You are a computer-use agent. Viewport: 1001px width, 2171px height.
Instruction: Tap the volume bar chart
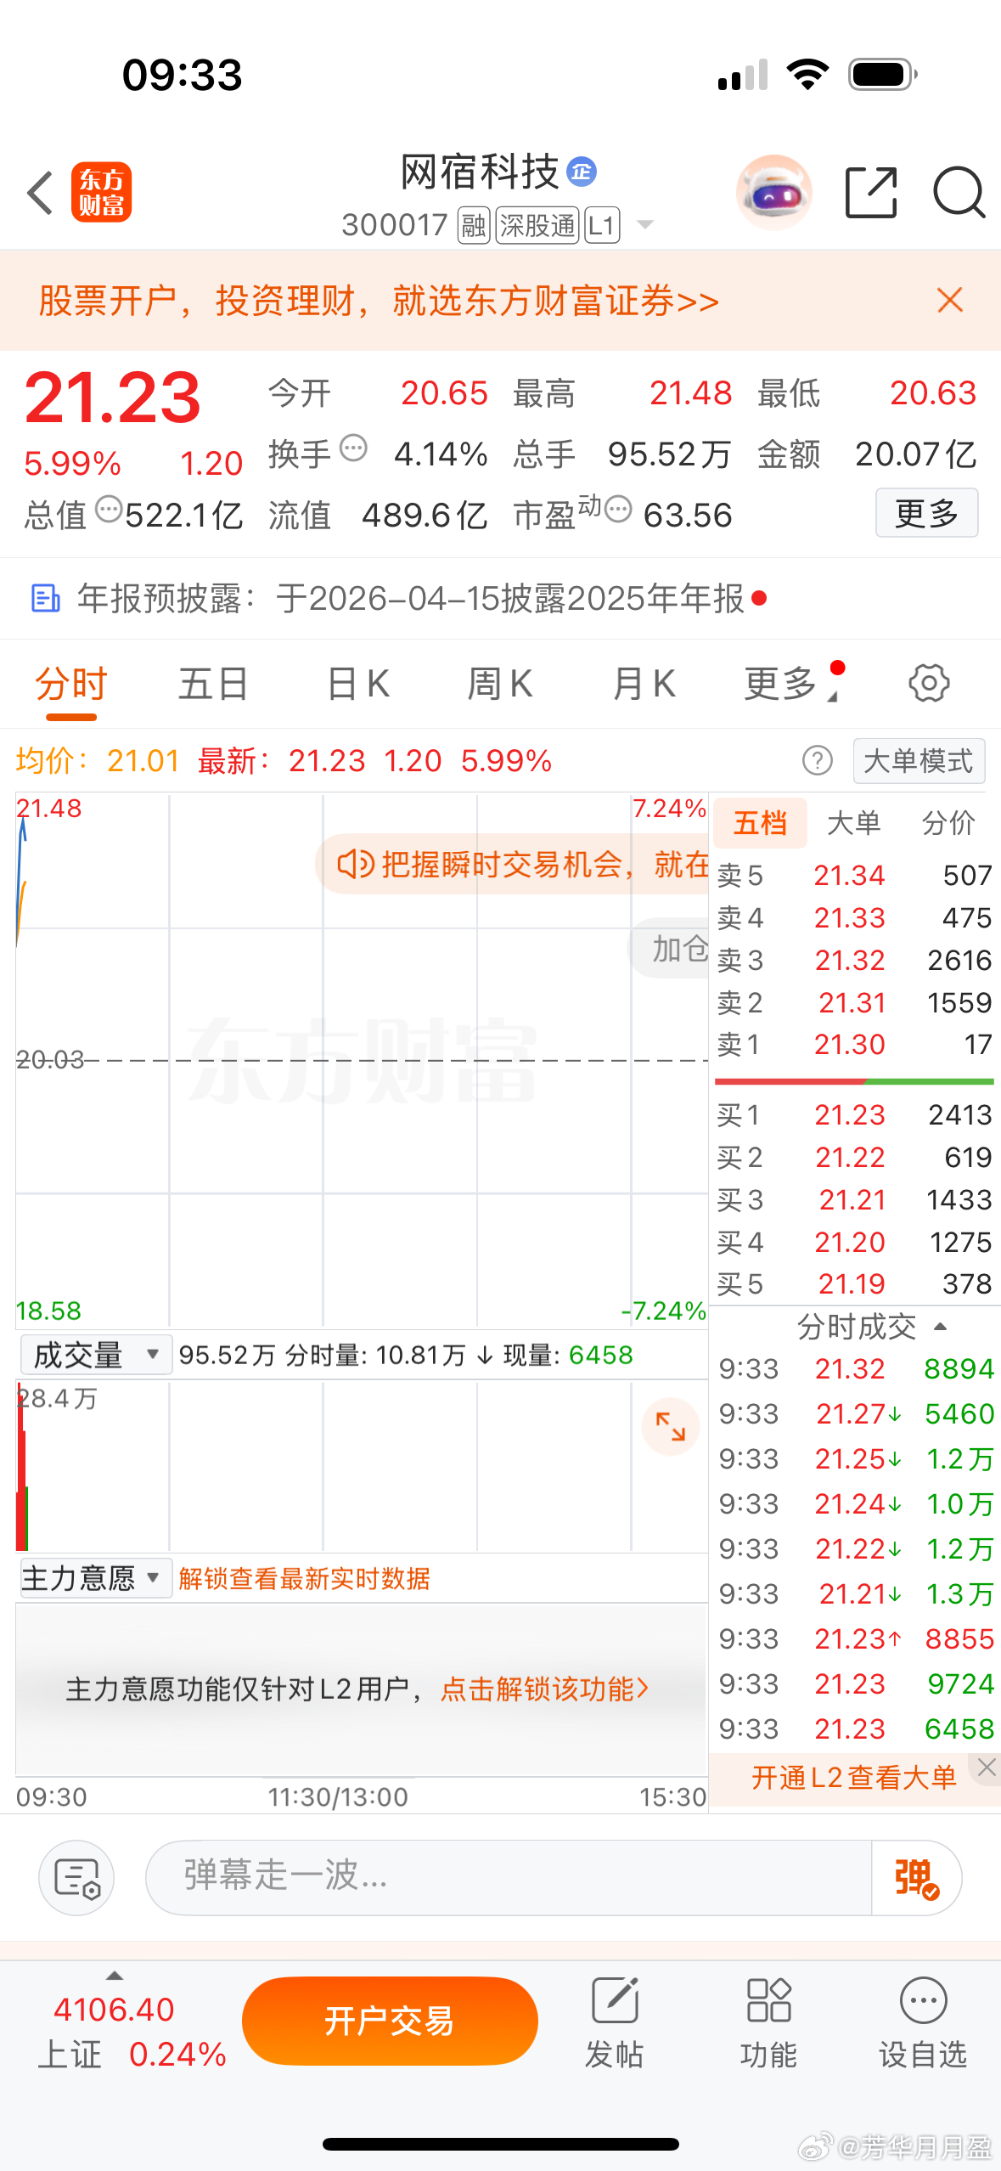pos(362,1467)
